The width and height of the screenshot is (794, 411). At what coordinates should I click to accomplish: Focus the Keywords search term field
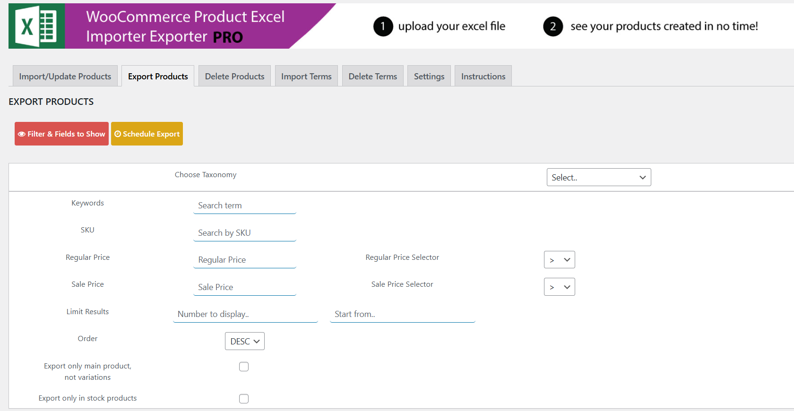pyautogui.click(x=244, y=206)
